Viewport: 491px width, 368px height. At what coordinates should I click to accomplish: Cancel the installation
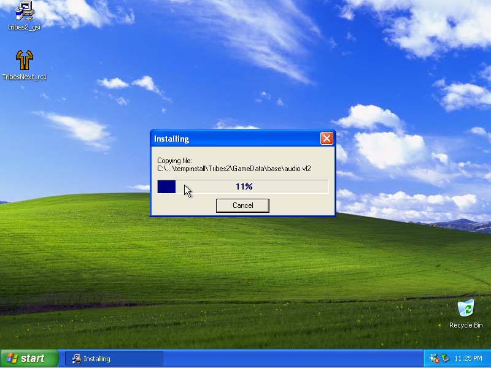[x=242, y=205]
